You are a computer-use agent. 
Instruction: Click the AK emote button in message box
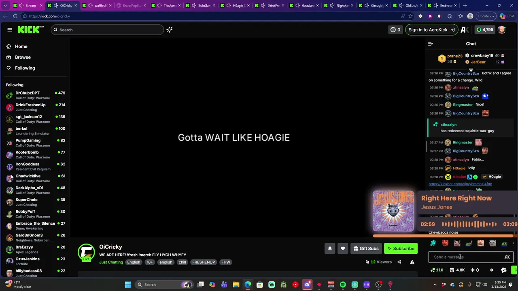tap(507, 257)
